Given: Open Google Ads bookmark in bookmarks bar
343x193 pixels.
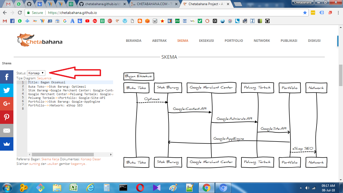Looking at the screenshot, I should 72,21.
